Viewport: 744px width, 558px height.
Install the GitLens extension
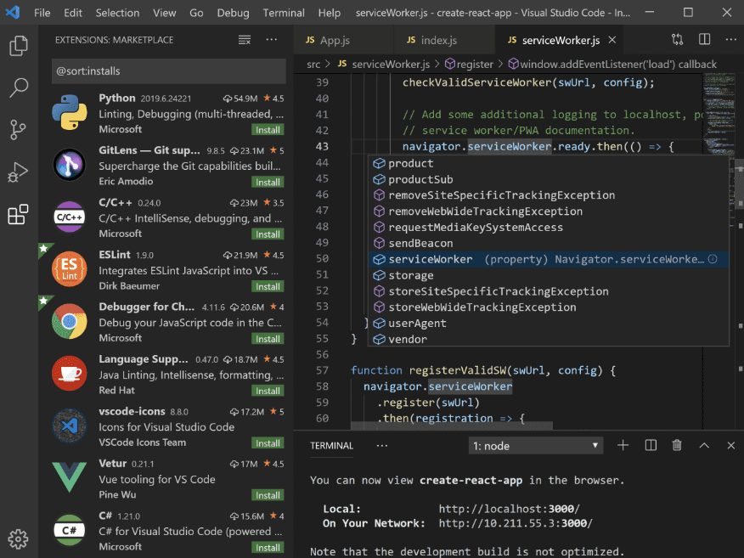268,182
